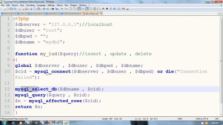Screen dimensions: 223x125
Task: Open the File menu
Action: (x=2, y=5)
